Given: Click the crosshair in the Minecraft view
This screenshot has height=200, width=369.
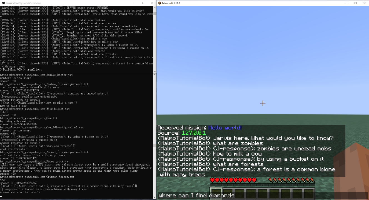Looking at the screenshot, I should 263,103.
